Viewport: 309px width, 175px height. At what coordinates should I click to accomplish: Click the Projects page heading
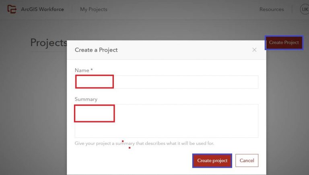(x=49, y=43)
